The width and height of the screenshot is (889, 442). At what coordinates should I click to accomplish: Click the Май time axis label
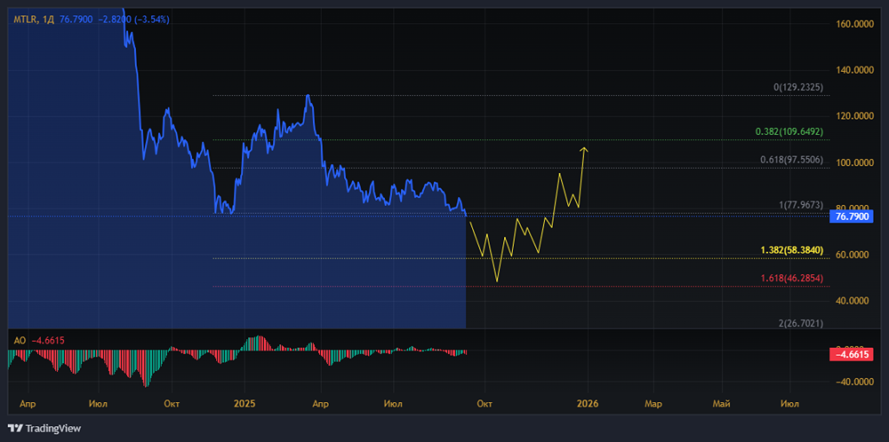tap(722, 404)
